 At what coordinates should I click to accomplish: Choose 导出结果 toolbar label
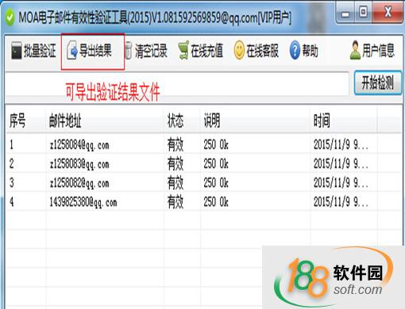tap(95, 50)
